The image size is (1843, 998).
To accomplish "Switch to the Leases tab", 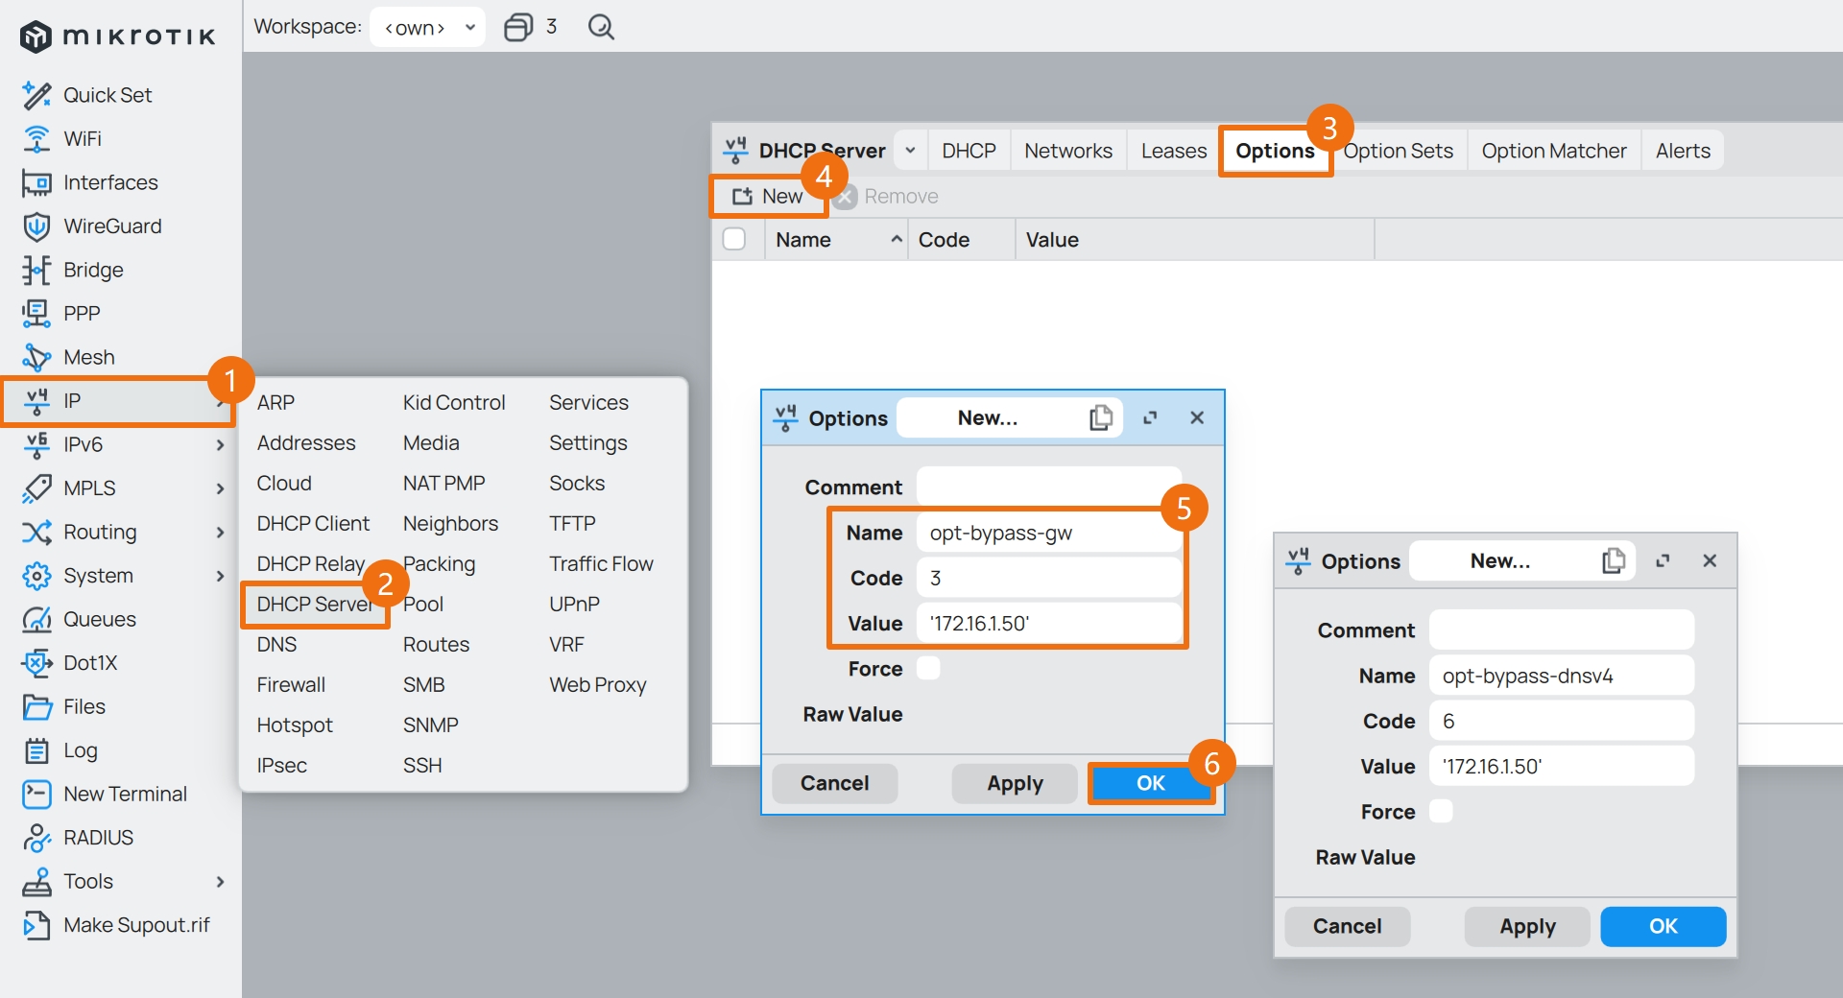I will click(x=1173, y=151).
